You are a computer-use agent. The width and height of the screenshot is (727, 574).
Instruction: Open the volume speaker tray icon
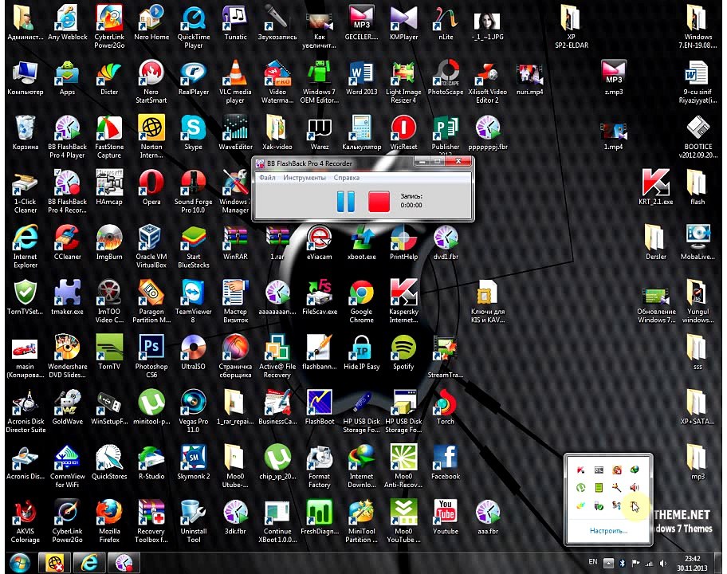point(663,563)
